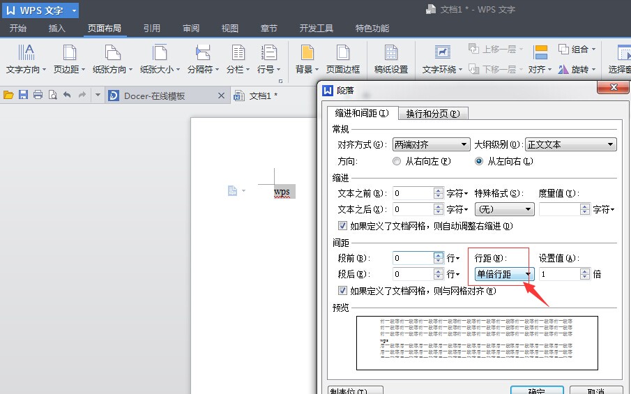Click the 上移一层 bring forward icon
The height and width of the screenshot is (394, 631).
click(473, 49)
